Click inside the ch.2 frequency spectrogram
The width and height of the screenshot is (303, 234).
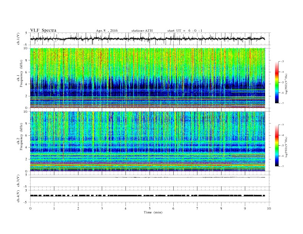coord(148,141)
